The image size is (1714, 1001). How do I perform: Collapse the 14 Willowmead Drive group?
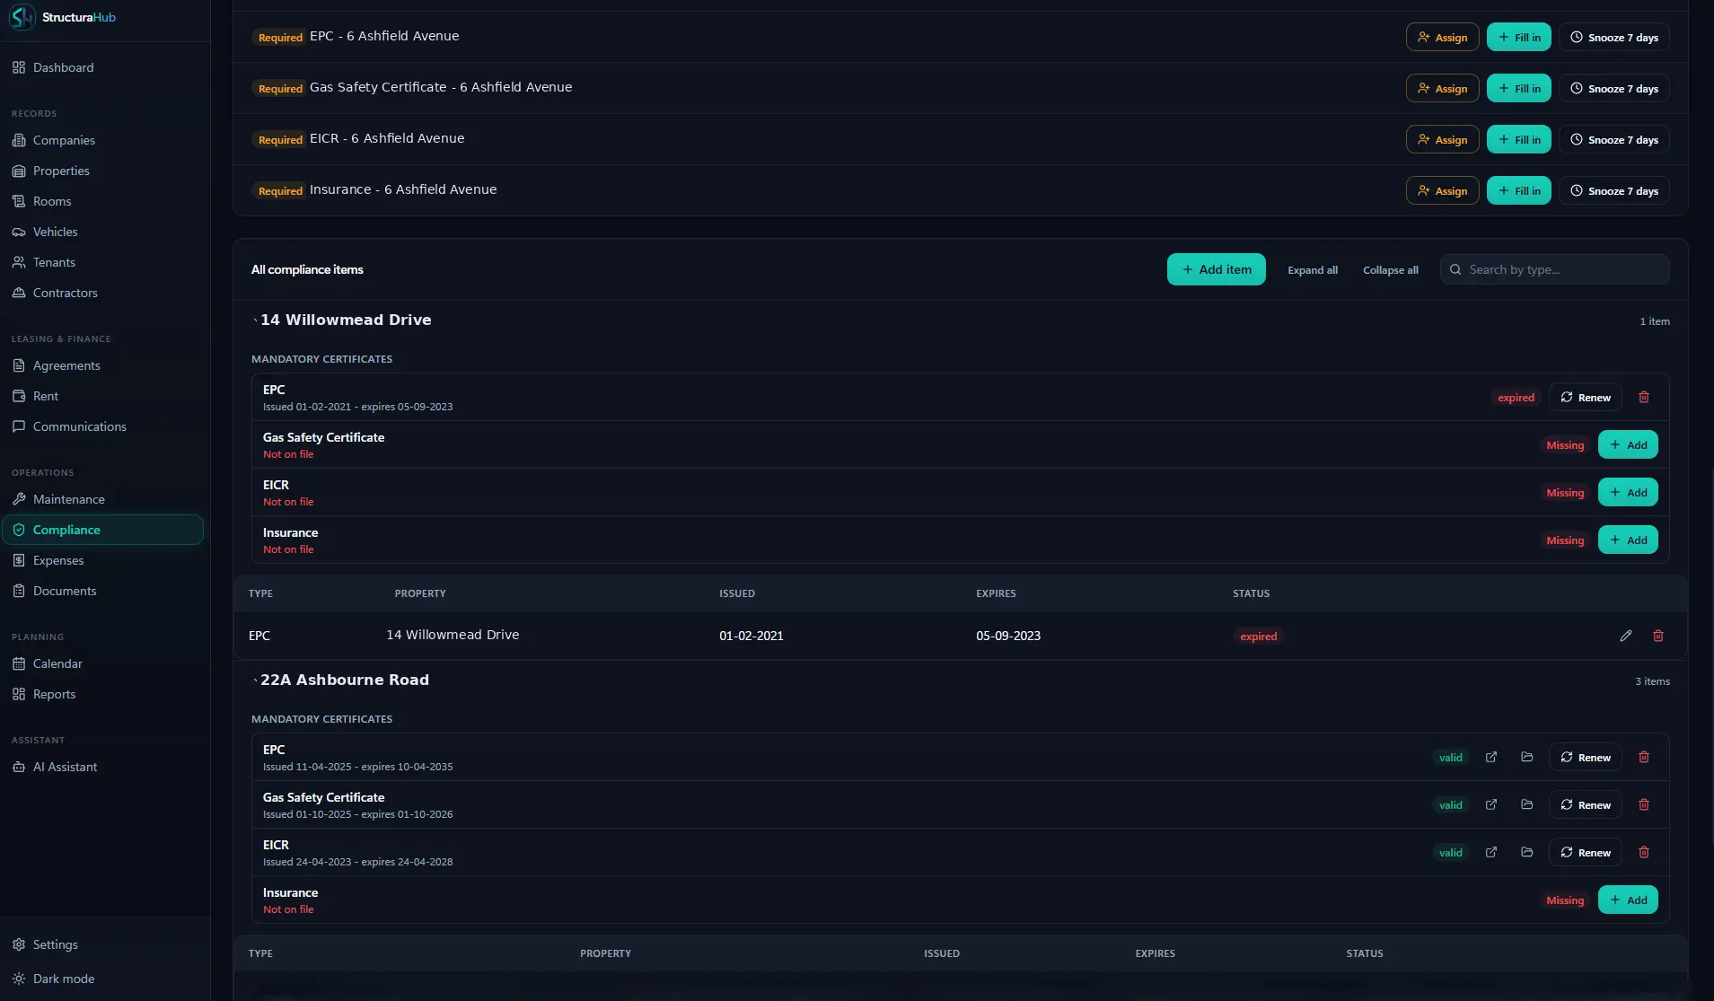coord(342,320)
